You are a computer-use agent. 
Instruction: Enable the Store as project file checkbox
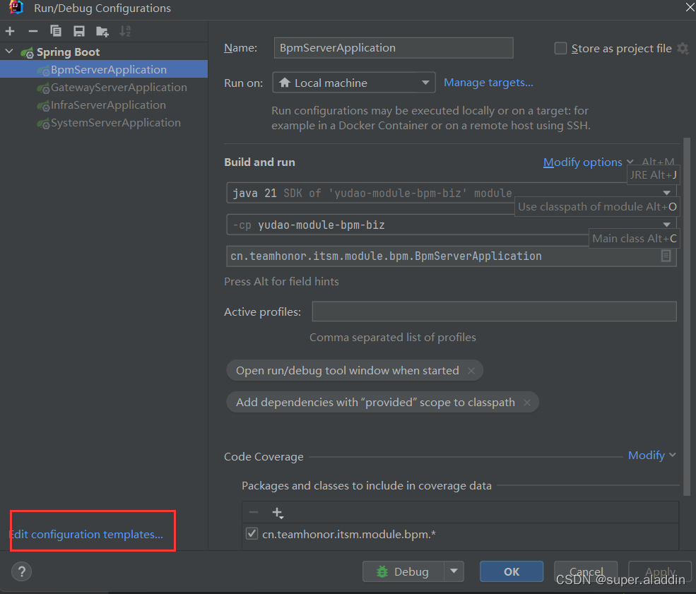(x=560, y=48)
